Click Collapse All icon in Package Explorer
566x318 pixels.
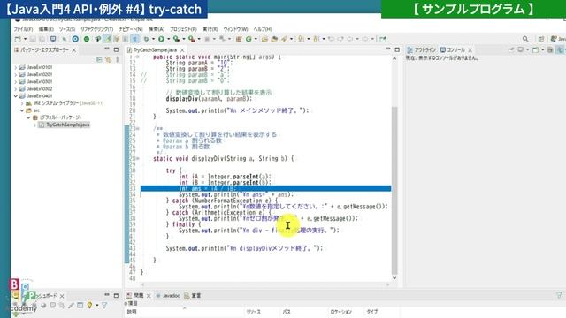coord(99,59)
